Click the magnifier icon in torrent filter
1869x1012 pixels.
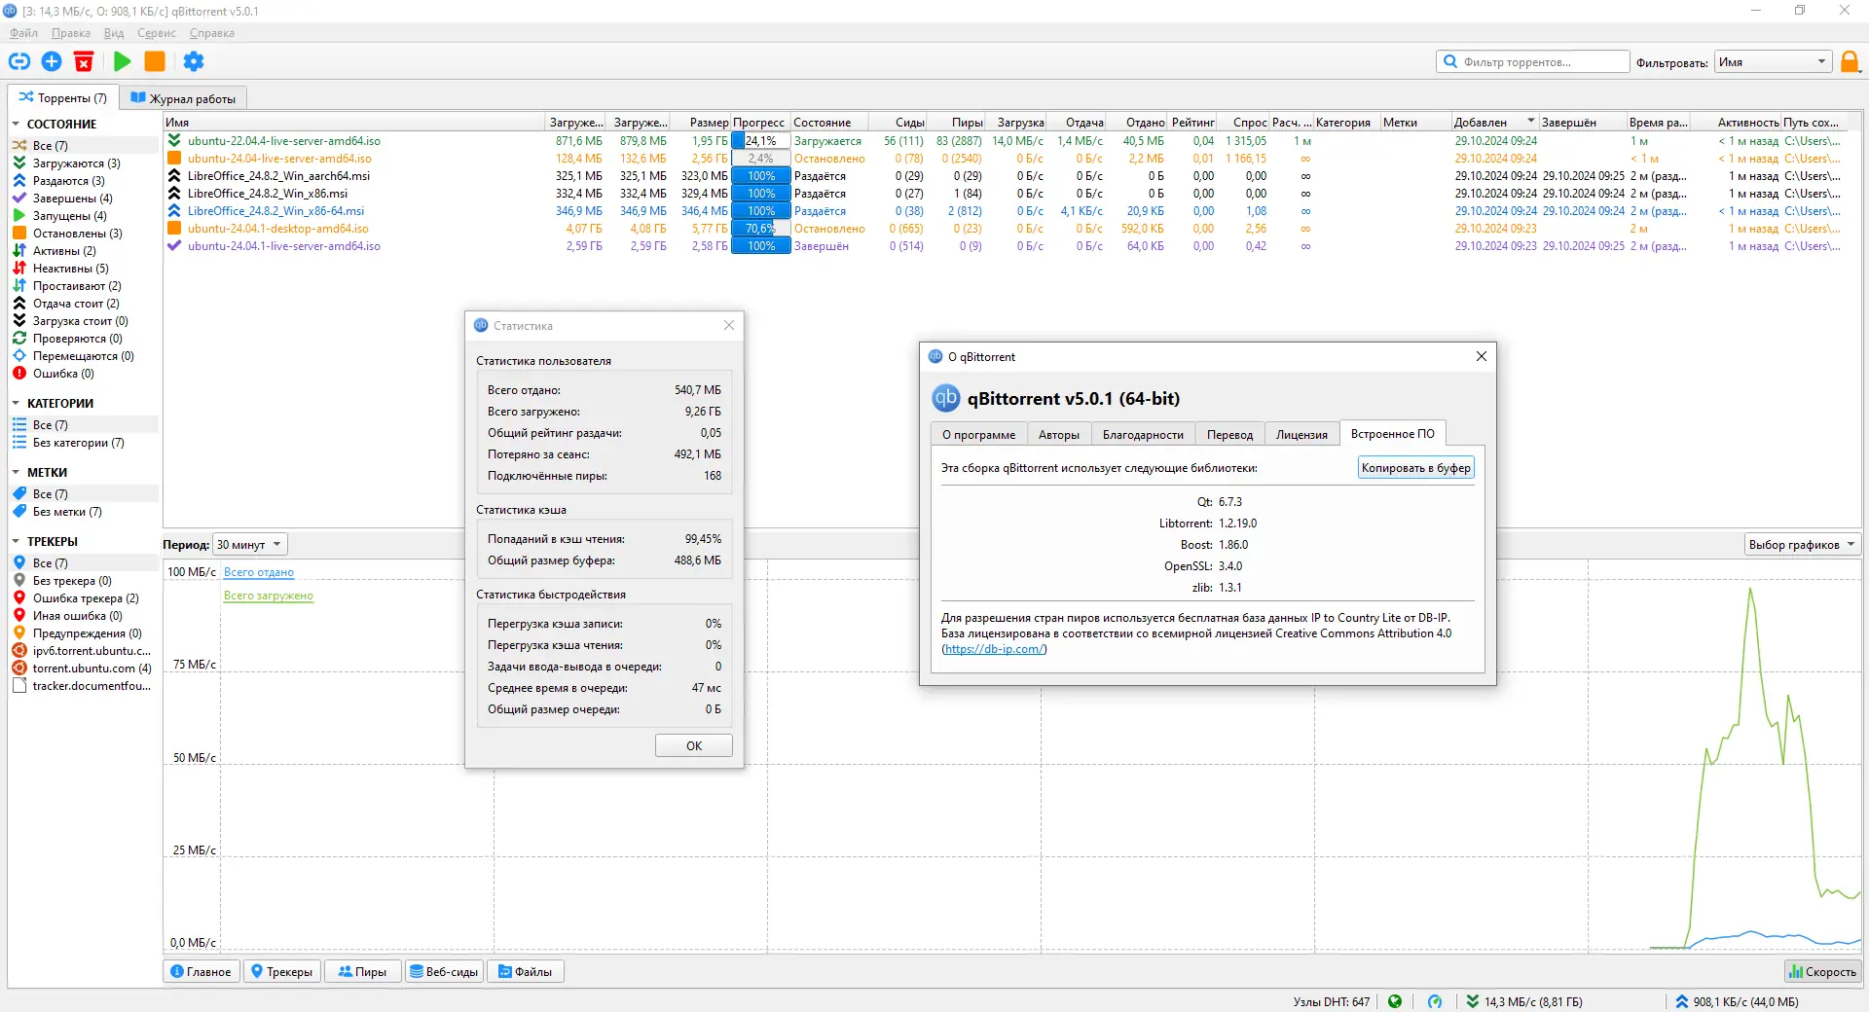click(x=1450, y=61)
